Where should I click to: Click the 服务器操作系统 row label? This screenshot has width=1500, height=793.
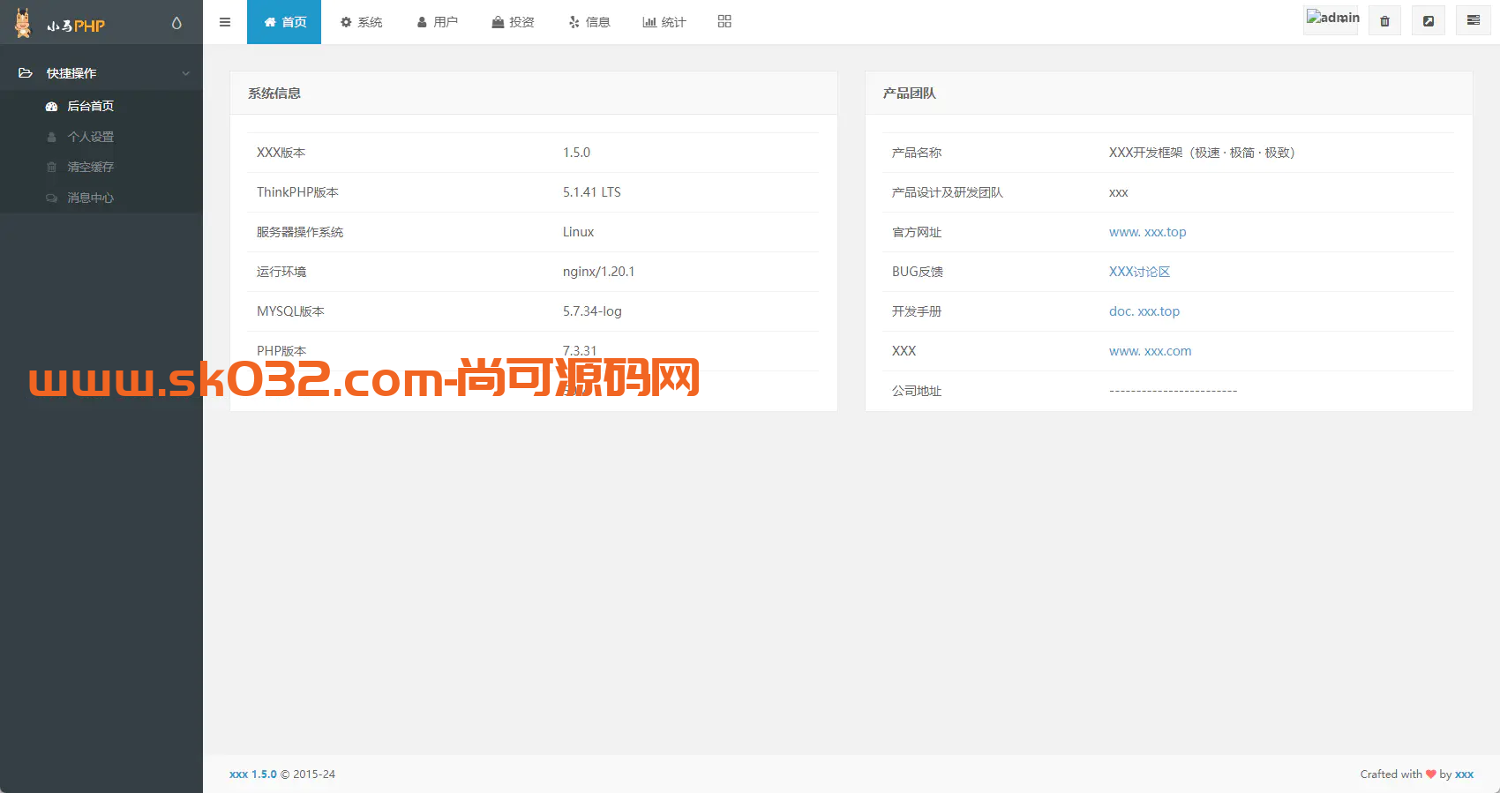click(x=300, y=232)
